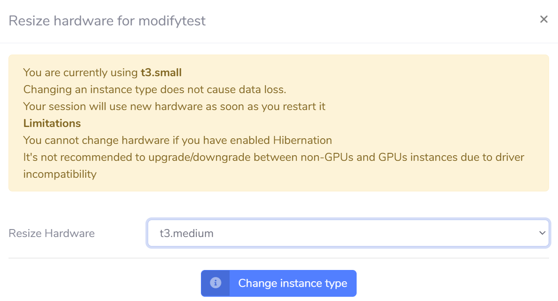The image size is (558, 301).
Task: Click the yellow warning banner about data loss
Action: pyautogui.click(x=279, y=121)
